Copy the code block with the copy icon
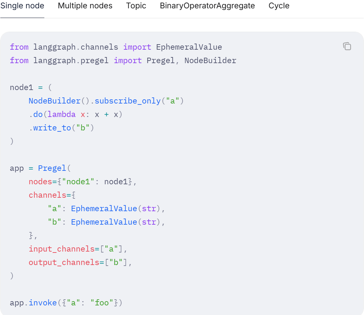This screenshot has height=315, width=364. click(347, 46)
